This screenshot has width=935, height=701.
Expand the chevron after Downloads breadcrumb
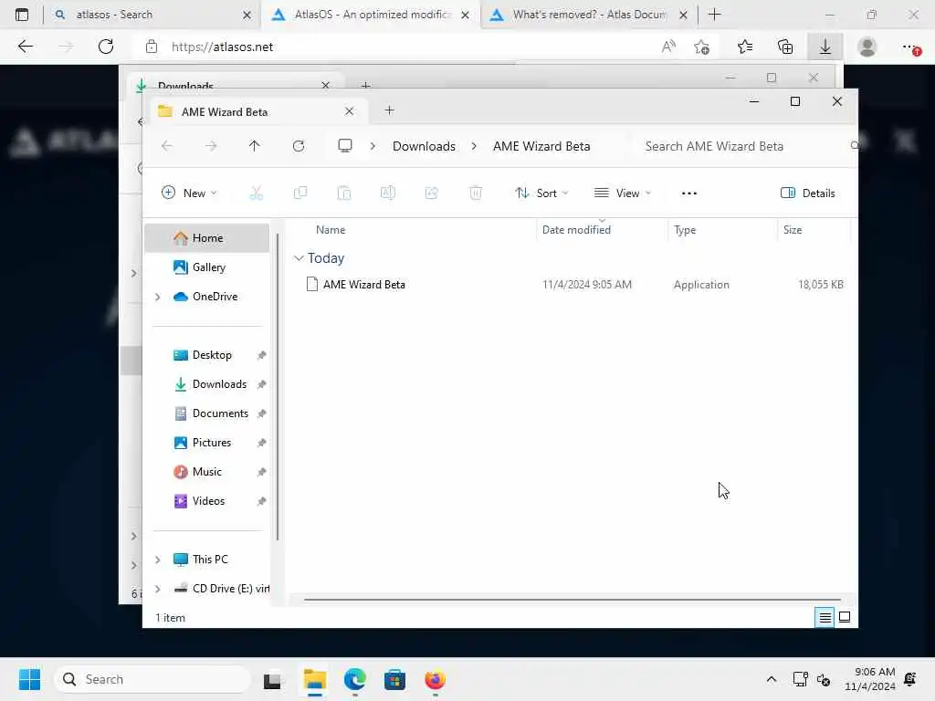[x=474, y=147]
